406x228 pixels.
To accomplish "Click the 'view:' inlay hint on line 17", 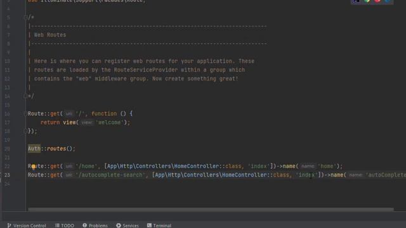I will (x=86, y=122).
